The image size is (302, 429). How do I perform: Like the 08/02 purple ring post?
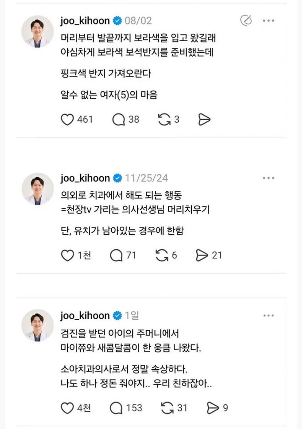(67, 120)
